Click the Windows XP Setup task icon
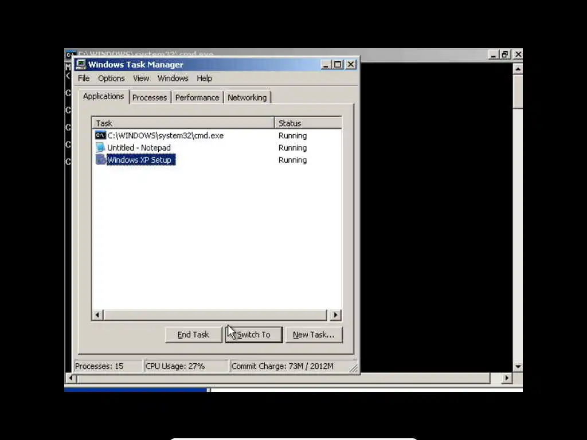 (x=100, y=160)
